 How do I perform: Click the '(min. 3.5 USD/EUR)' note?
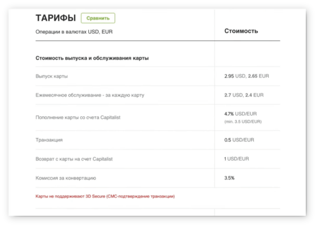click(243, 121)
